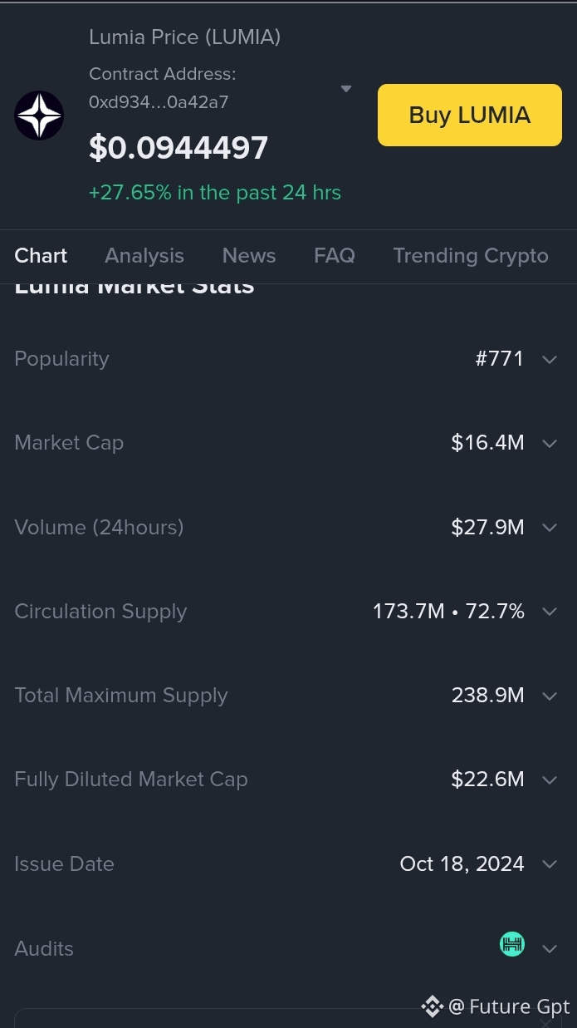The image size is (577, 1028).
Task: Expand the Market Cap row chevron
Action: coord(549,444)
